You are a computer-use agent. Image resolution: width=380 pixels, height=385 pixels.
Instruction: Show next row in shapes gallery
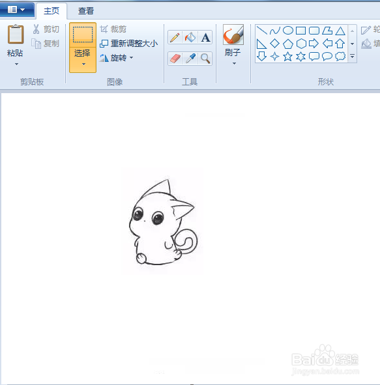pos(352,44)
